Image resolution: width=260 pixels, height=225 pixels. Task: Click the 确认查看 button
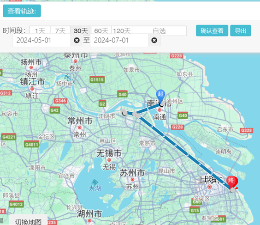tap(212, 30)
